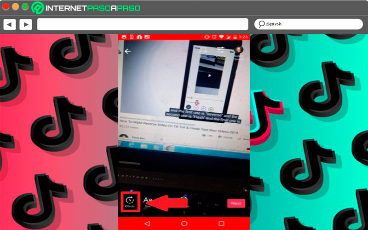Tap the Select Sound avatar
This screenshot has height=230, width=368.
point(238,50)
